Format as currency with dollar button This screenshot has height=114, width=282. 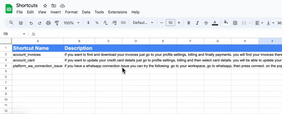point(88,23)
